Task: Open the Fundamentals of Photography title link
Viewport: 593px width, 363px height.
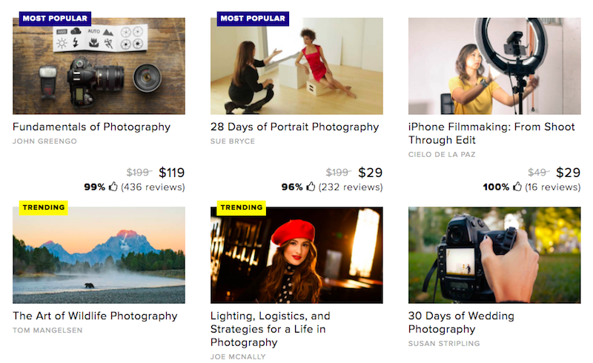Action: tap(91, 127)
